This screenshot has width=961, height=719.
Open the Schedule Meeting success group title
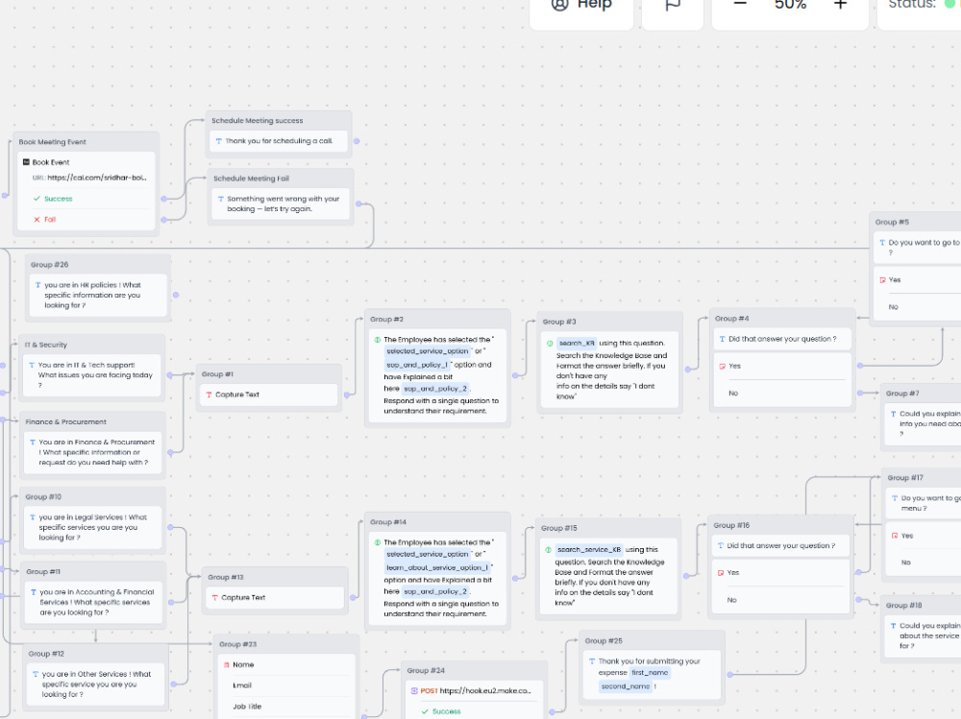pos(257,121)
